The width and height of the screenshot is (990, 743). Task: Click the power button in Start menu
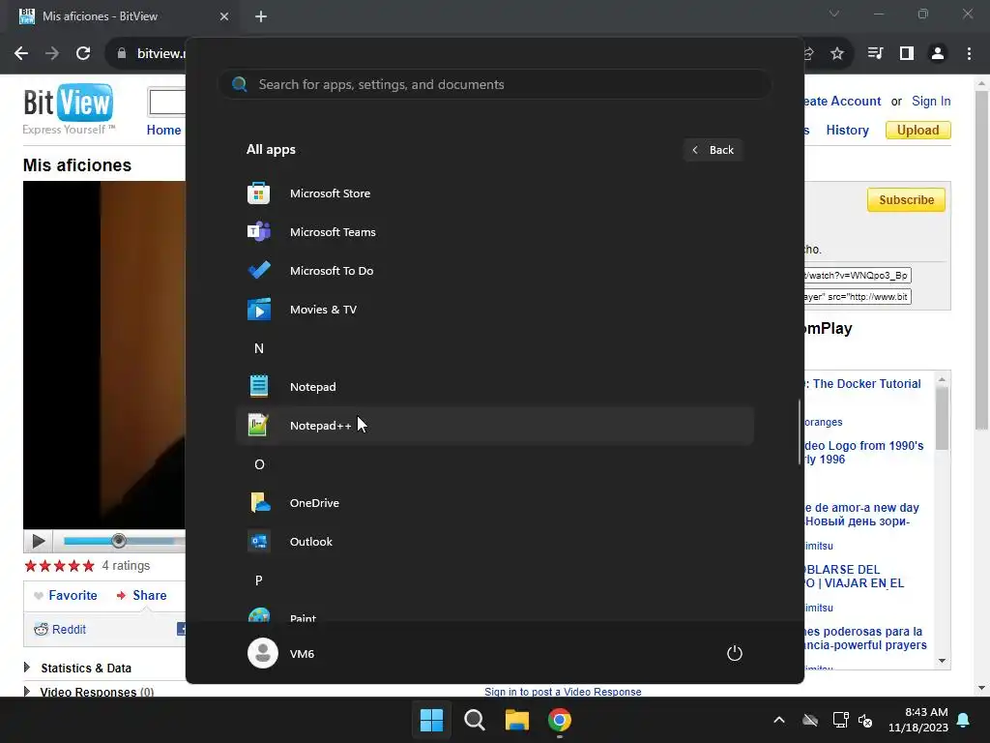click(x=735, y=653)
